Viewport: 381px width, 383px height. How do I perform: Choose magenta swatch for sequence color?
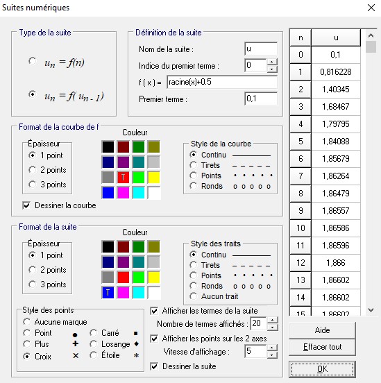point(123,293)
